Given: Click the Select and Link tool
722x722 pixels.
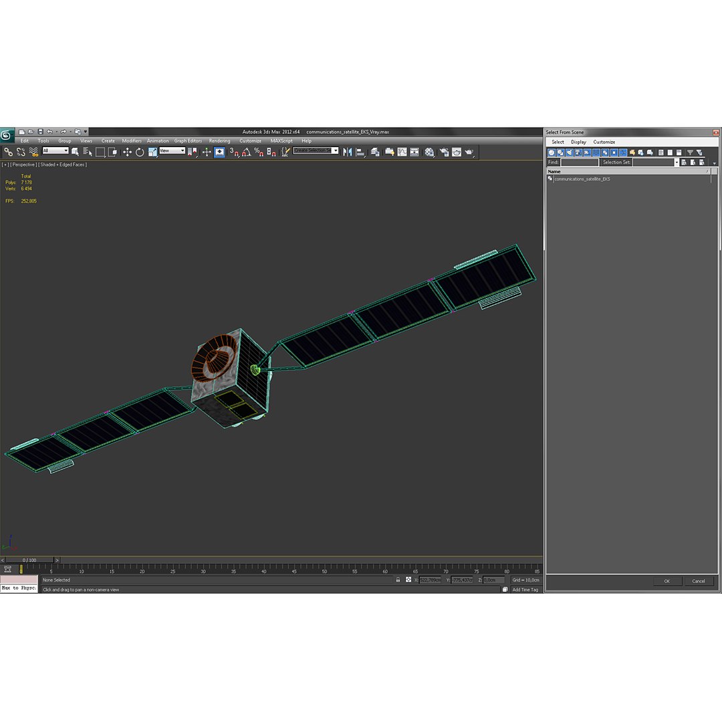Looking at the screenshot, I should pyautogui.click(x=8, y=152).
